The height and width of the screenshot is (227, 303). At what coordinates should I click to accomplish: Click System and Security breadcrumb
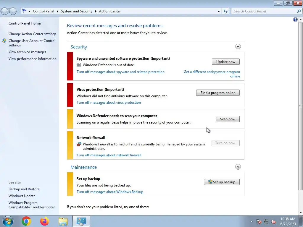point(77,11)
